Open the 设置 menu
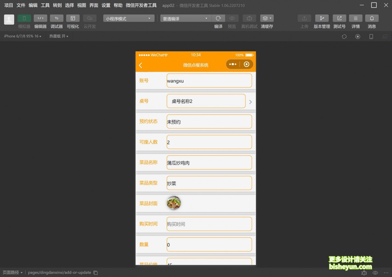The width and height of the screenshot is (392, 277). point(106,5)
